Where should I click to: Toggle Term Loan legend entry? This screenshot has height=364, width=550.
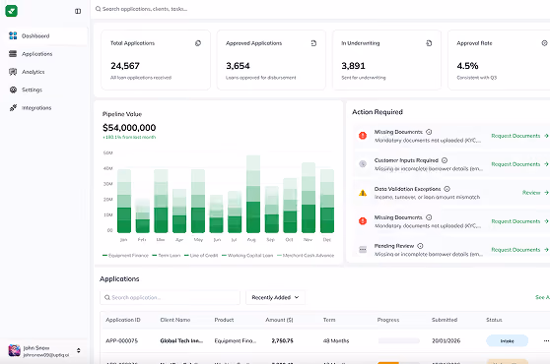[x=167, y=255]
